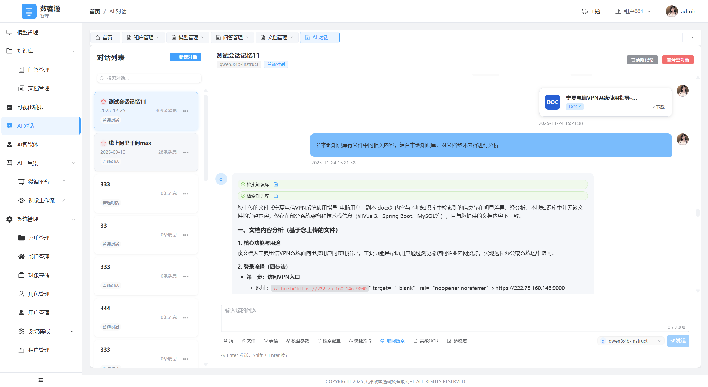The width and height of the screenshot is (708, 387).
Task: Toggle the 多模态 option
Action: click(457, 341)
